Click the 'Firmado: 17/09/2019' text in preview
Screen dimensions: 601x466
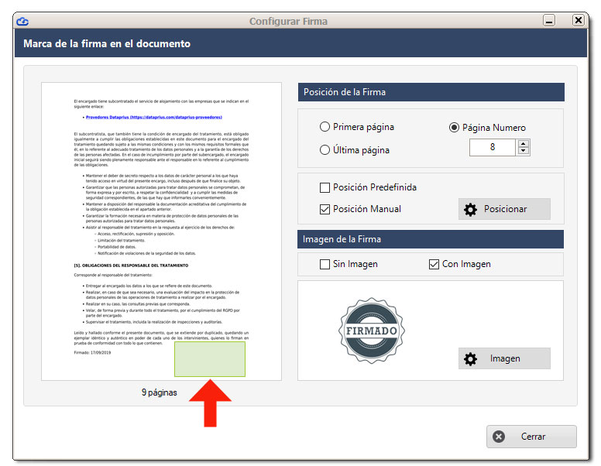coord(92,352)
